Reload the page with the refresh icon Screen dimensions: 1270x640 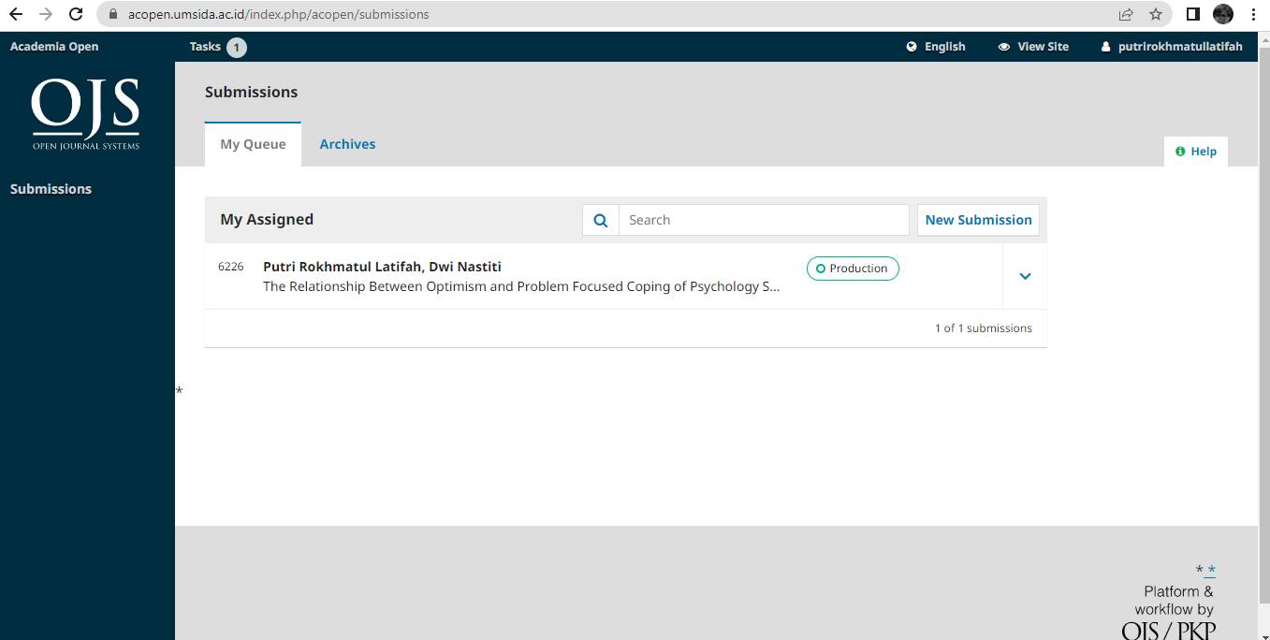point(77,15)
